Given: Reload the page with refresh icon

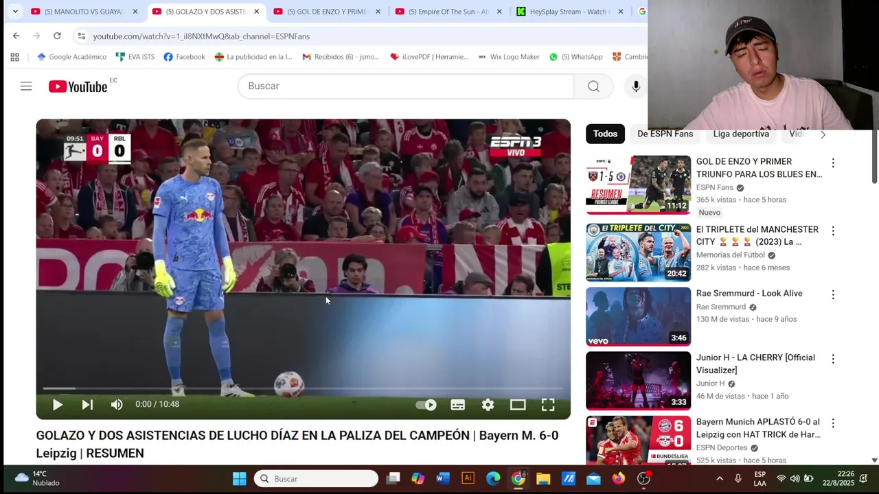Looking at the screenshot, I should coord(57,36).
